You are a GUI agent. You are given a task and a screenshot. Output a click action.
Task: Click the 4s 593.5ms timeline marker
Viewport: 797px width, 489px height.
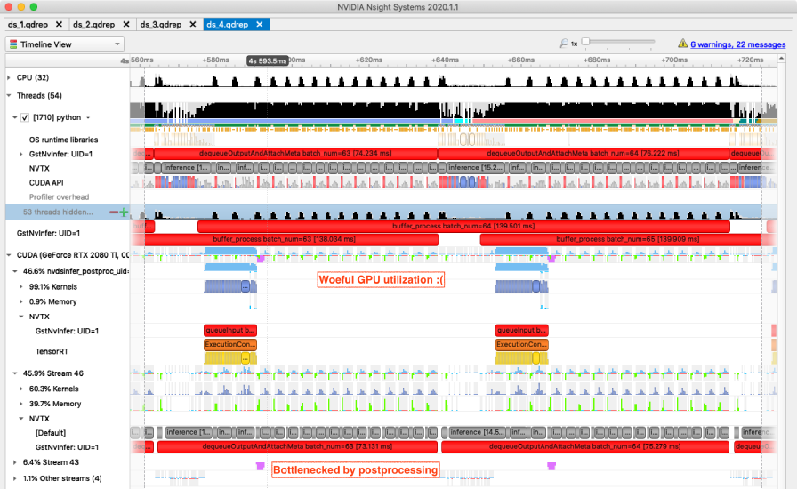tap(268, 60)
